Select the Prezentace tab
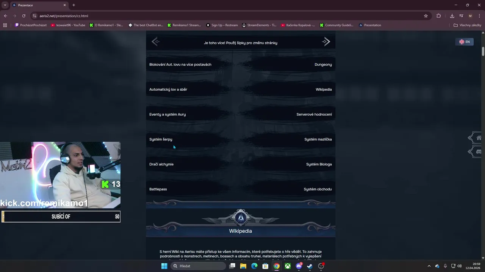Image resolution: width=485 pixels, height=272 pixels. pyautogui.click(x=39, y=5)
